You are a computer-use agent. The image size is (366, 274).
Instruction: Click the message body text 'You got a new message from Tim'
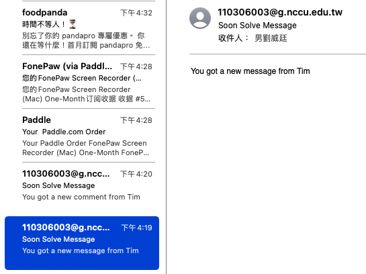pos(250,71)
